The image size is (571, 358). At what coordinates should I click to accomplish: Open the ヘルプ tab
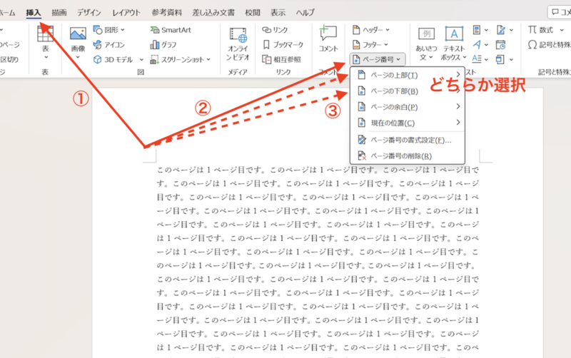tap(305, 12)
